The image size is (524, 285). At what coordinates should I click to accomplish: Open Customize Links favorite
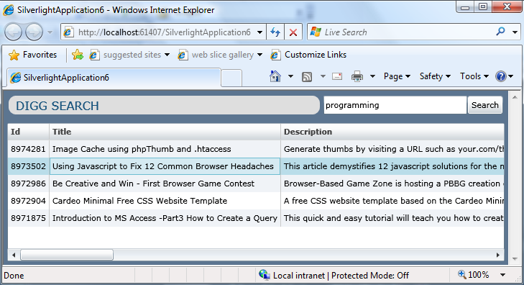click(x=308, y=55)
